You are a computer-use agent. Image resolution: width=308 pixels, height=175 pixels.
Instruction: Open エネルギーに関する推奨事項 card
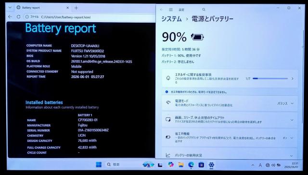(230, 78)
